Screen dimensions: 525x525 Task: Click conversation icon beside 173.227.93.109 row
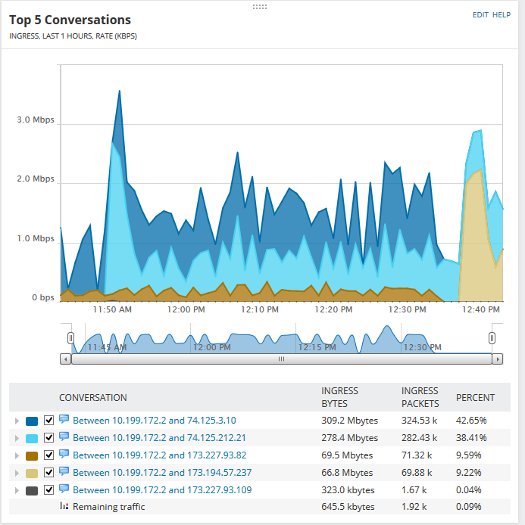(x=64, y=489)
